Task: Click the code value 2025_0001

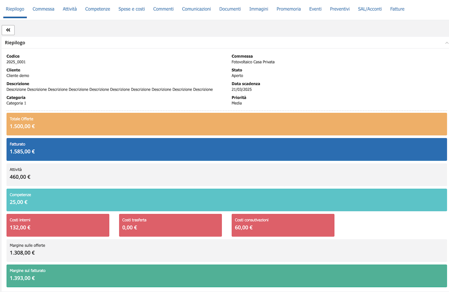Action: point(16,62)
